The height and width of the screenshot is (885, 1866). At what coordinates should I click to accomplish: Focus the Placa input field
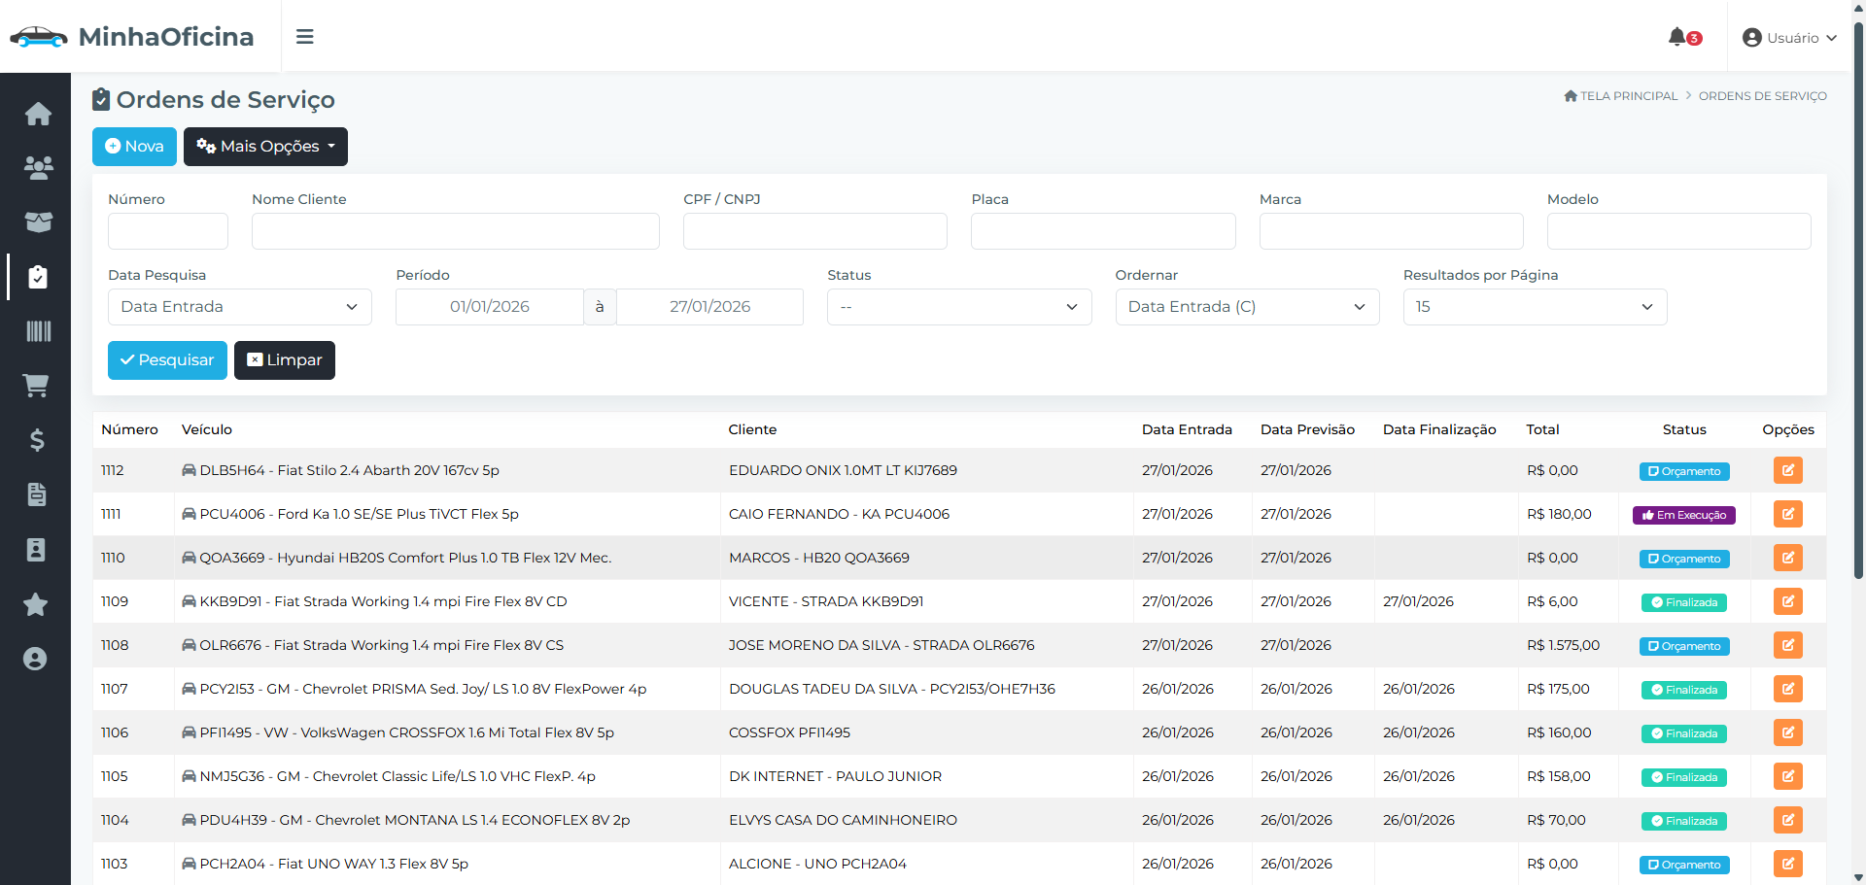pos(1103,231)
